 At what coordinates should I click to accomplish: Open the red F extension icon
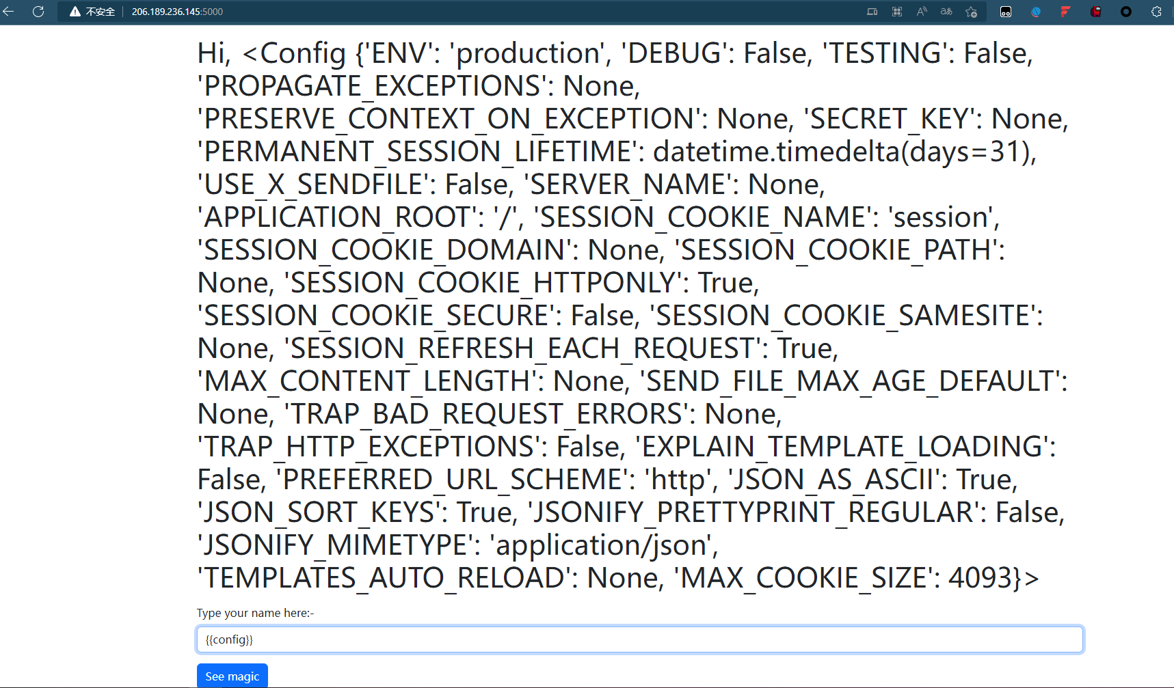(1065, 12)
